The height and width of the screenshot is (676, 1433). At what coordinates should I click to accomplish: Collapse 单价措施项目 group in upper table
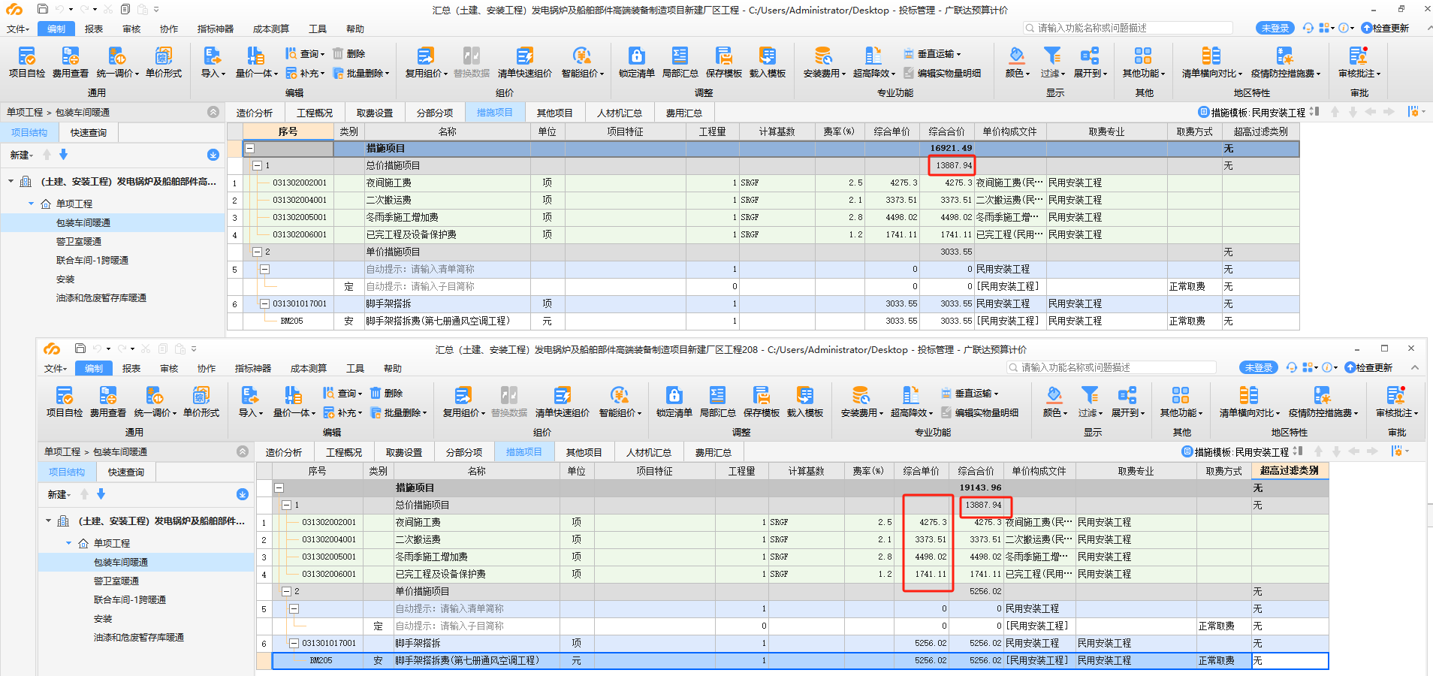point(258,252)
